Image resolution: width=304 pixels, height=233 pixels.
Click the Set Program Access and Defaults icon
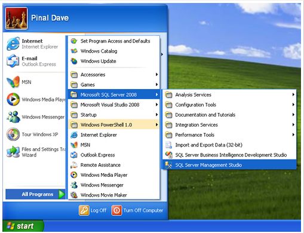coord(74,41)
